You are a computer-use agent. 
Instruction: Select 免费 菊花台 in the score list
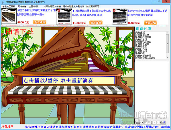click(141, 51)
